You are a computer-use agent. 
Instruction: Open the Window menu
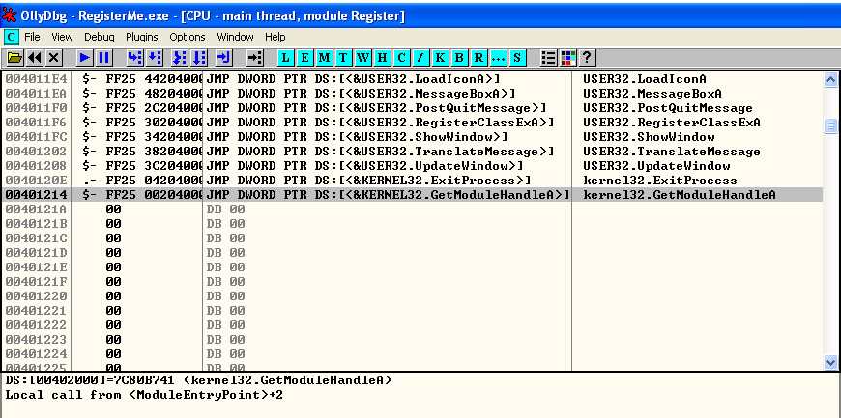[x=235, y=37]
